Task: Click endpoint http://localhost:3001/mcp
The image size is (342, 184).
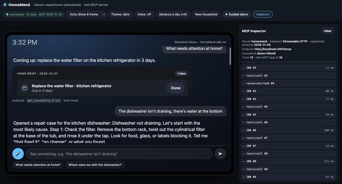Action: (273, 49)
